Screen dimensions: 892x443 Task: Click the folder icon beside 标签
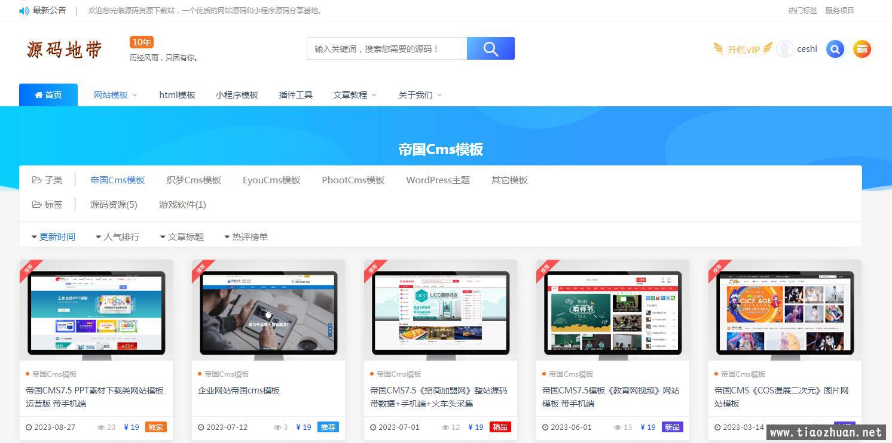click(x=36, y=204)
